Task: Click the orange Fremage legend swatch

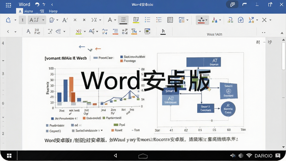Action: (121, 61)
